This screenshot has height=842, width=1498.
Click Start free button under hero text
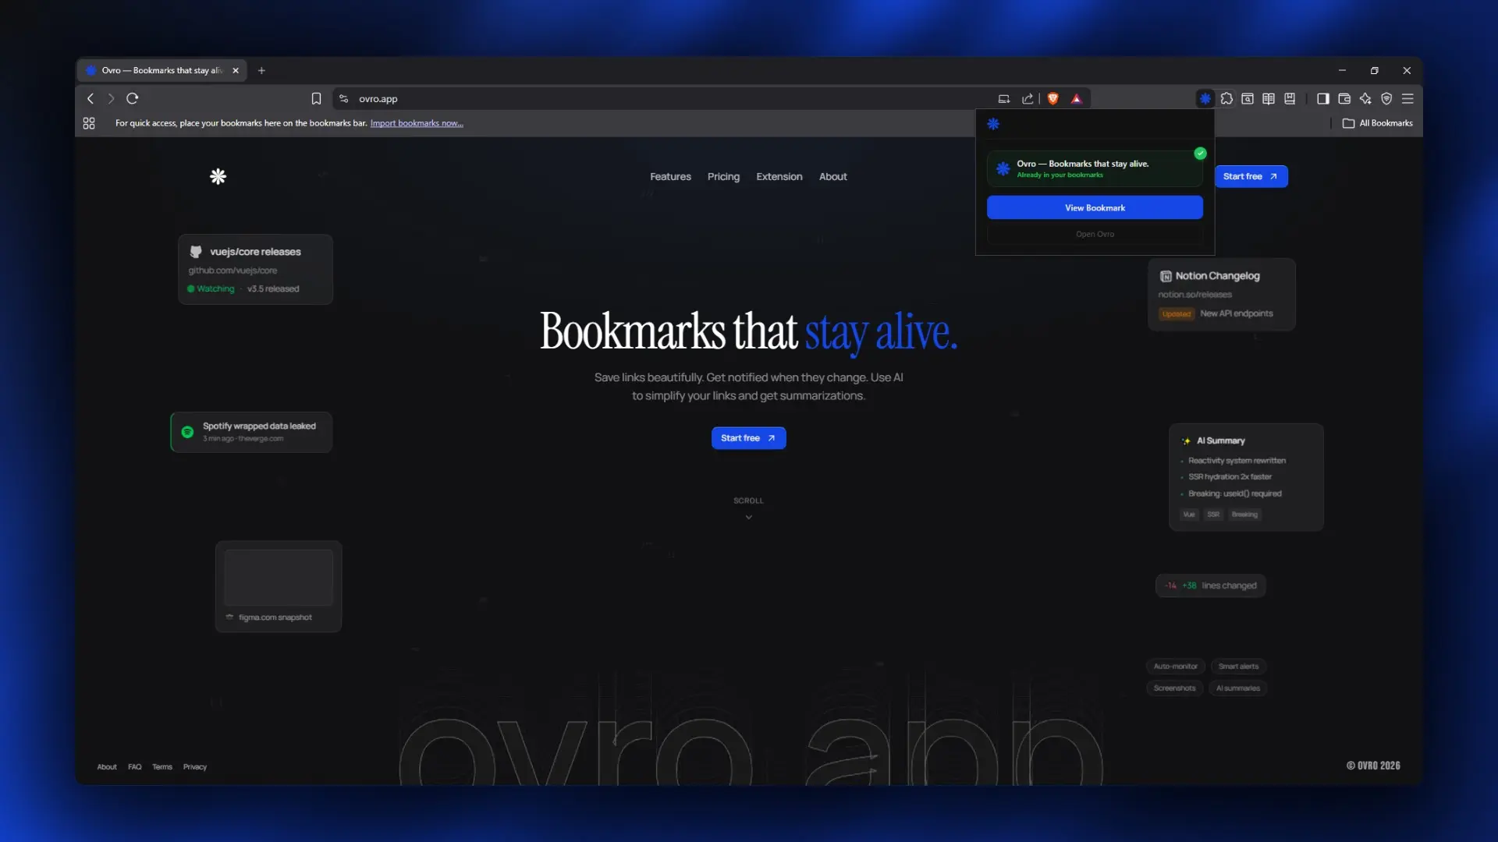(x=748, y=438)
